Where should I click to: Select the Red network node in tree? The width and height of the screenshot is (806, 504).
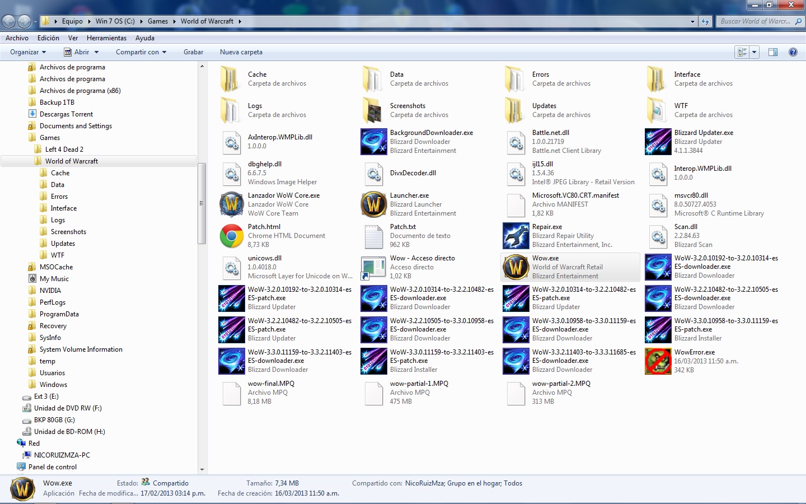tap(34, 444)
